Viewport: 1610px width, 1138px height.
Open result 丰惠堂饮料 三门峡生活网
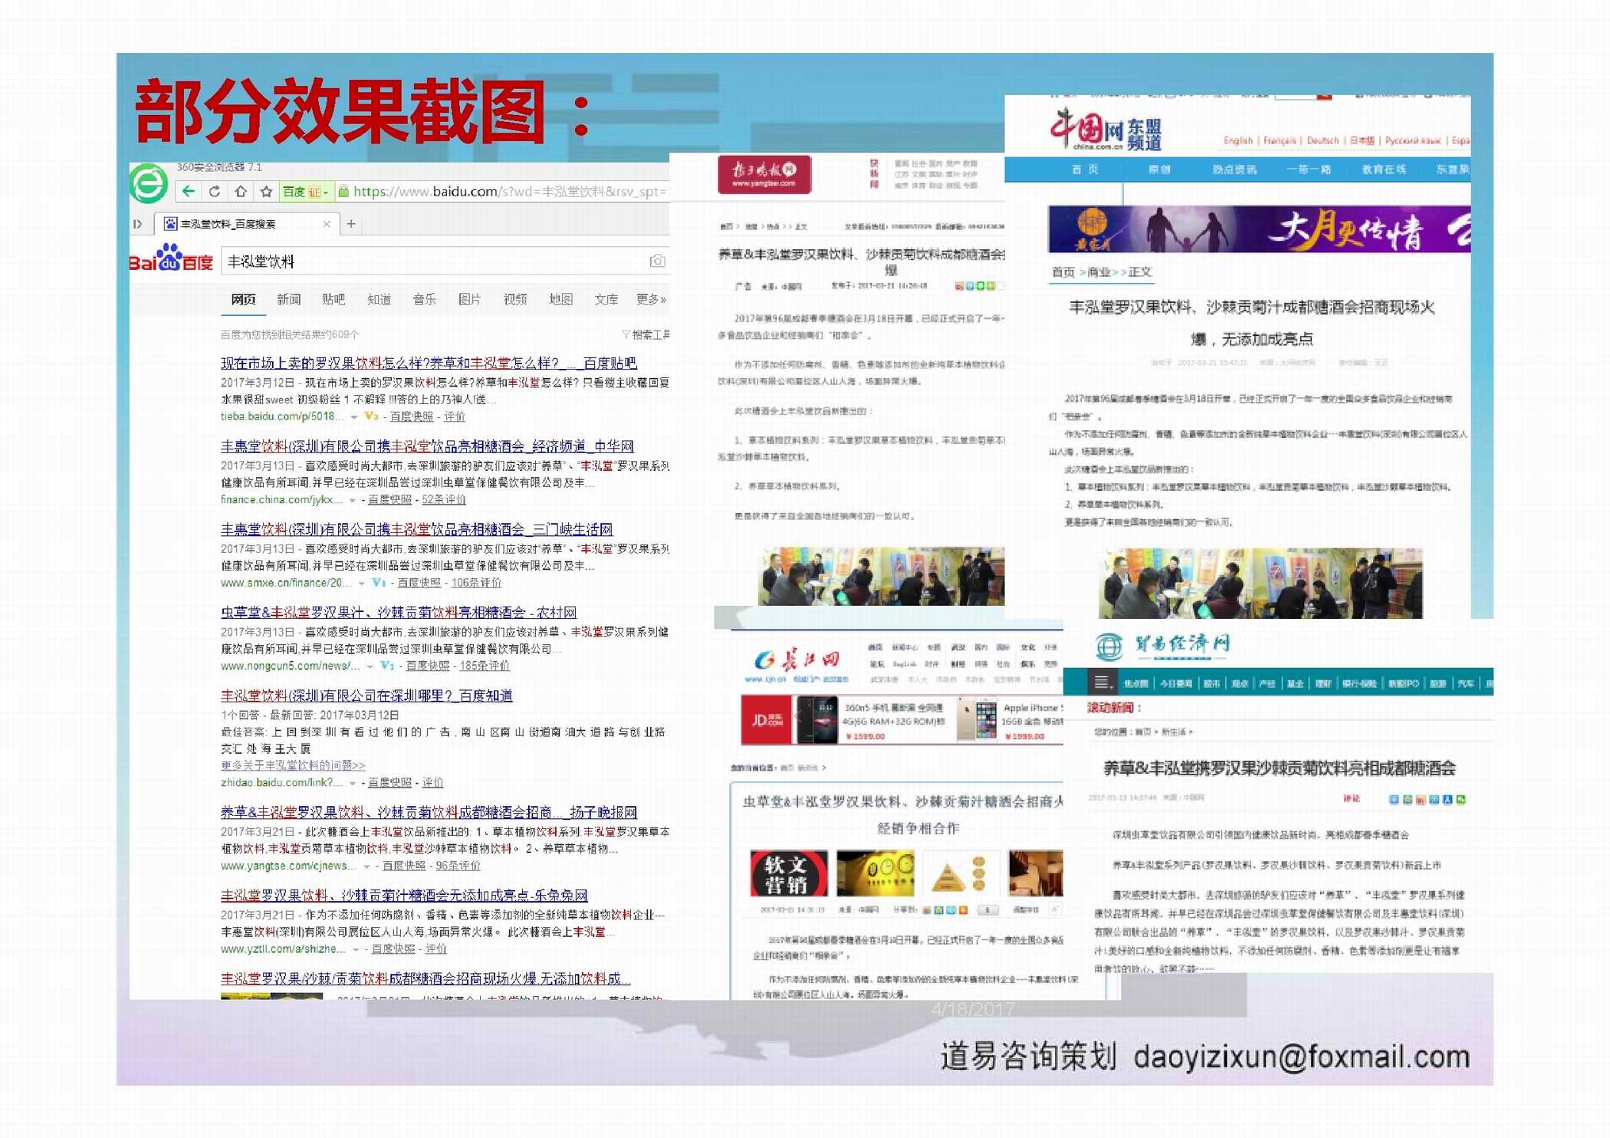pos(416,529)
